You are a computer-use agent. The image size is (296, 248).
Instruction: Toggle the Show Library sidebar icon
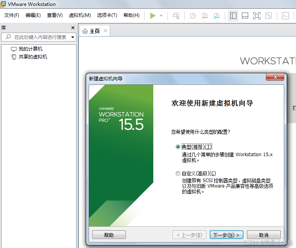click(233, 16)
